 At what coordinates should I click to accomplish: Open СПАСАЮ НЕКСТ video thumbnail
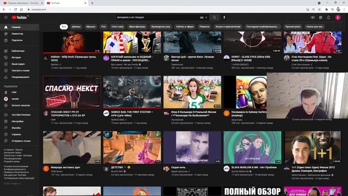(x=72, y=92)
